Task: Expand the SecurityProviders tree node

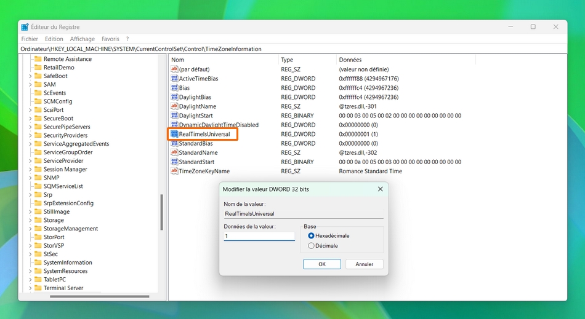Action: (x=30, y=135)
